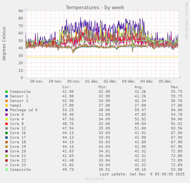Click the 'Core 4' legend label
Screen dimensions: 190x183
(x=17, y=119)
